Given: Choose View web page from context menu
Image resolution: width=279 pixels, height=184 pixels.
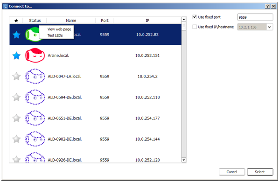Looking at the screenshot, I should [59, 29].
